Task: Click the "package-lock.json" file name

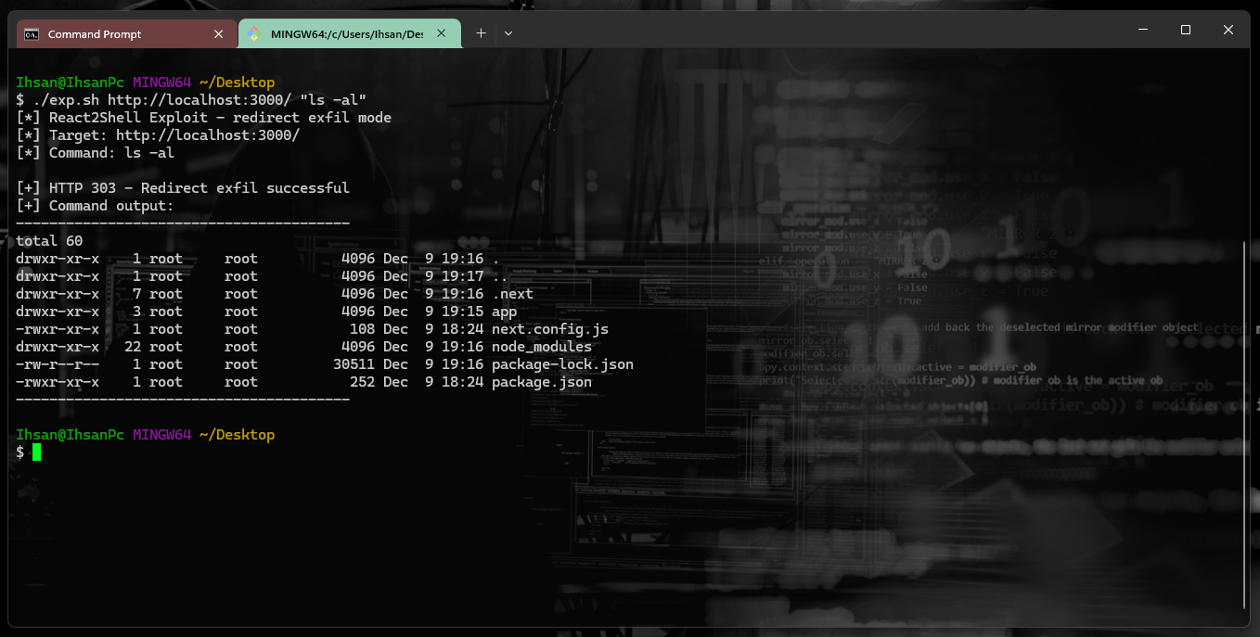Action: tap(562, 364)
